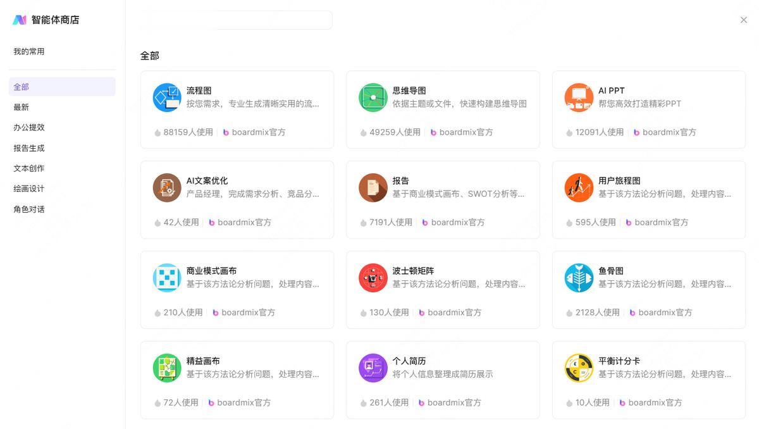Click the 波士顿矩阵 card title

point(413,271)
